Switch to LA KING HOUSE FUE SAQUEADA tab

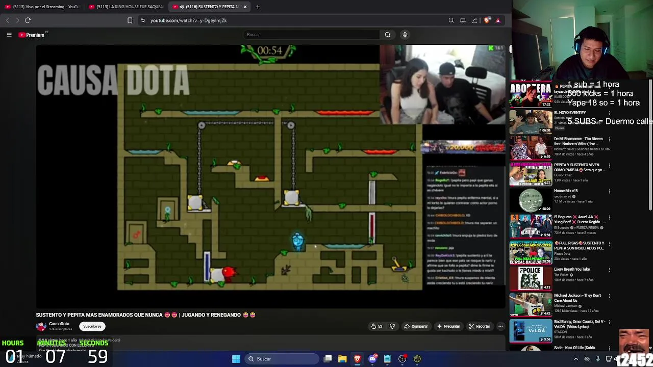click(x=126, y=7)
